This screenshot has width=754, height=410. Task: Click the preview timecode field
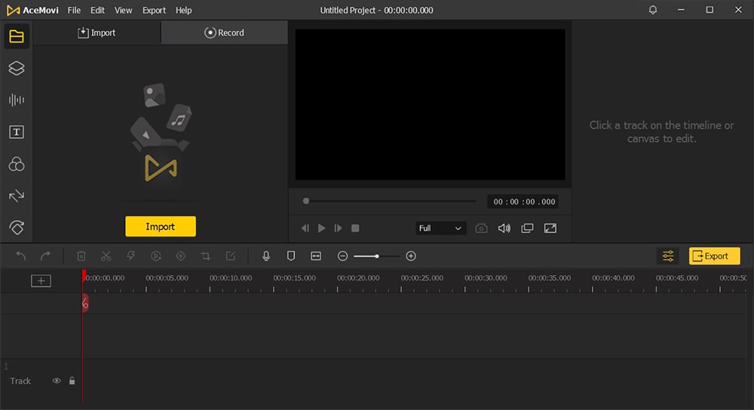click(x=524, y=202)
